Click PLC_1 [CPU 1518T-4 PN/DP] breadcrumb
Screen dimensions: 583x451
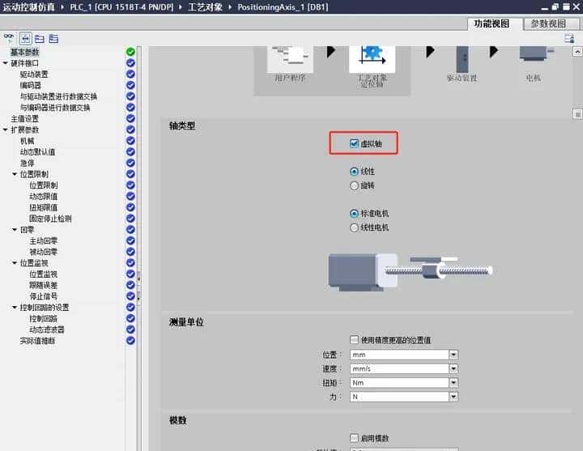tap(121, 7)
